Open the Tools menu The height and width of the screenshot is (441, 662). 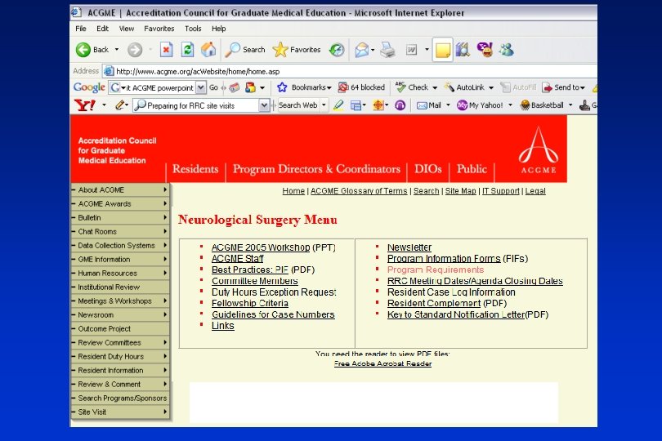[193, 29]
